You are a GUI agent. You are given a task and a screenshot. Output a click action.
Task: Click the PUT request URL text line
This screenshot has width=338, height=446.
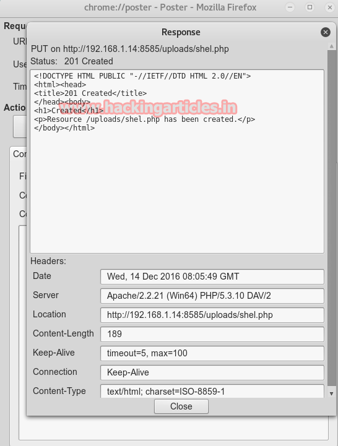point(130,49)
